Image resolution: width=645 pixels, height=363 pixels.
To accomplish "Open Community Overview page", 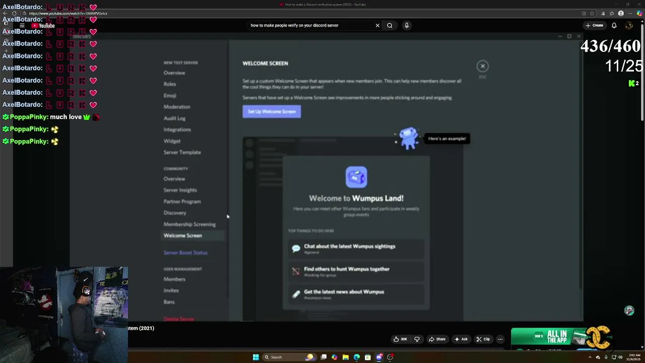I will point(174,179).
